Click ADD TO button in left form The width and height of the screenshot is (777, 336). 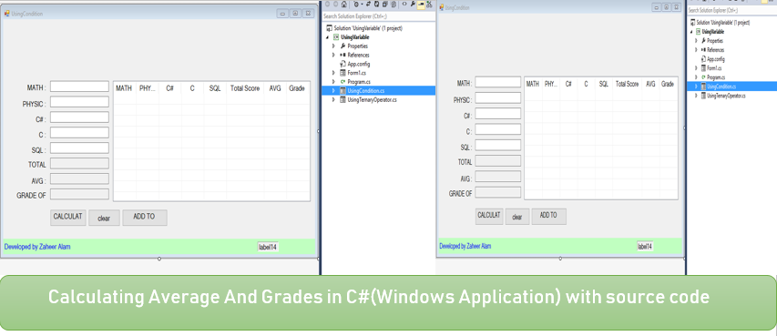[x=145, y=218]
